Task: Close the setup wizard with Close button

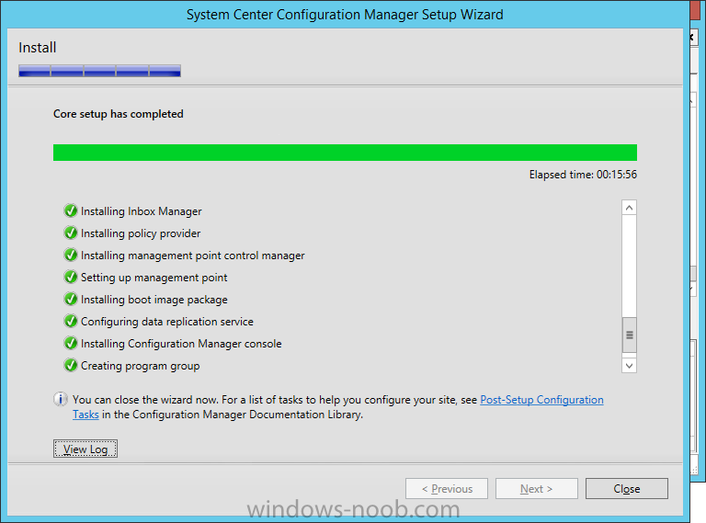Action: point(626,488)
